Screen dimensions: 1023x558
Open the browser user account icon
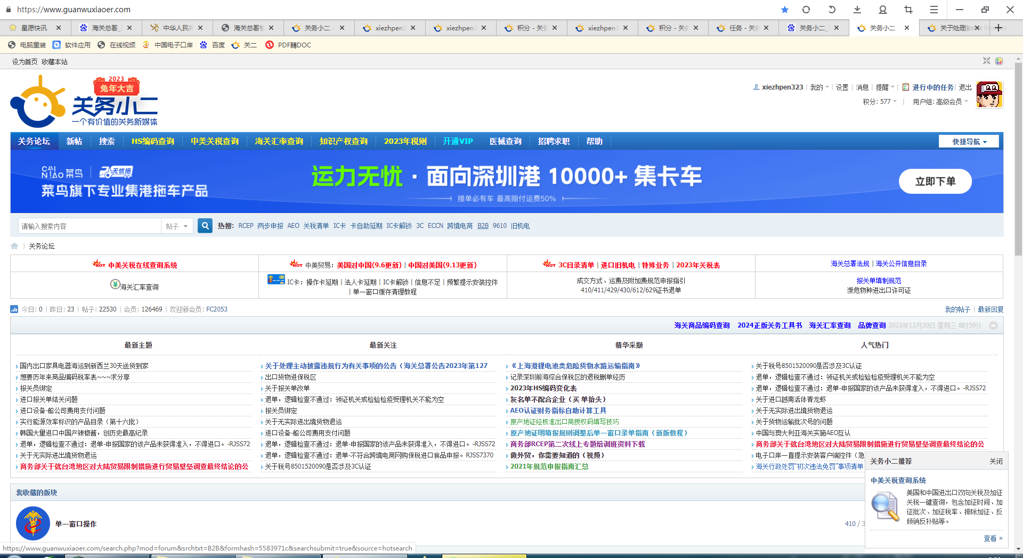(883, 10)
